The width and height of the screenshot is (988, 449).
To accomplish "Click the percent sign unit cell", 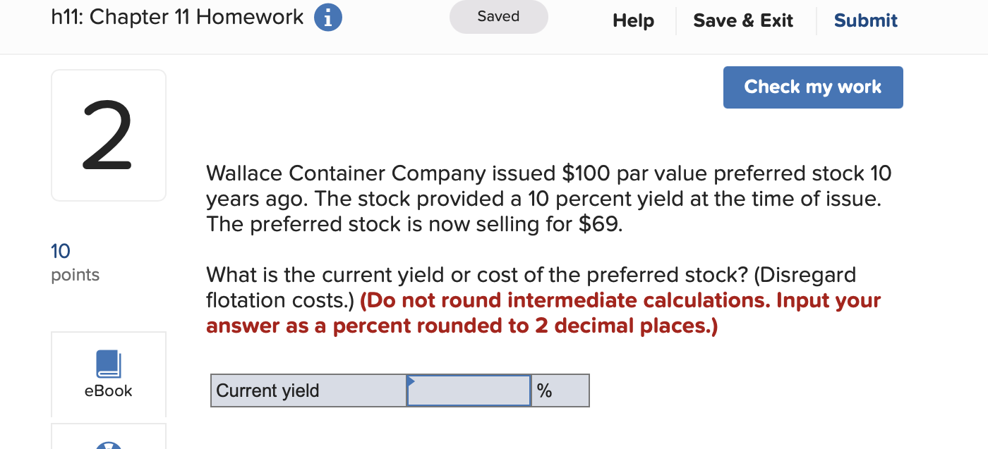I will pos(560,391).
